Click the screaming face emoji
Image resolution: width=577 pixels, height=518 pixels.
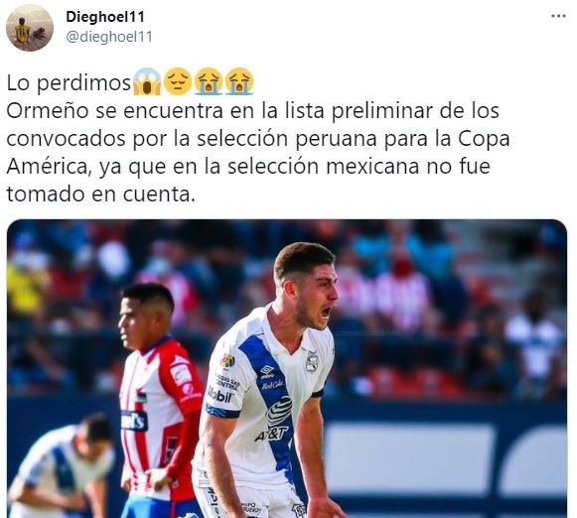(147, 81)
